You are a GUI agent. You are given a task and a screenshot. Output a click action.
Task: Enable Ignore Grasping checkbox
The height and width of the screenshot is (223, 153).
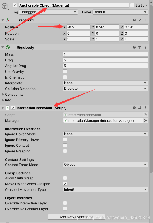pos(65,151)
